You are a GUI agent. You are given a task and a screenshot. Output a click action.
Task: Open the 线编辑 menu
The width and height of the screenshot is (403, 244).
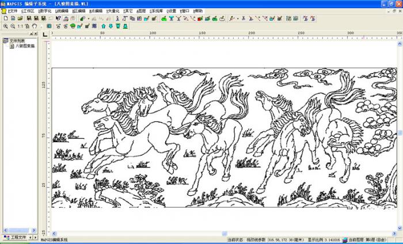60,11
